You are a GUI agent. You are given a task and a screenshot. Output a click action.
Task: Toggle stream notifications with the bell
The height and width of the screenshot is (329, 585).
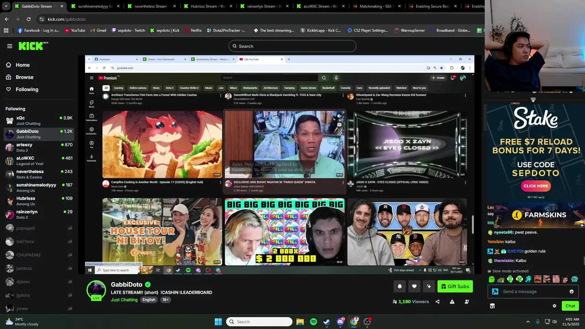399,287
